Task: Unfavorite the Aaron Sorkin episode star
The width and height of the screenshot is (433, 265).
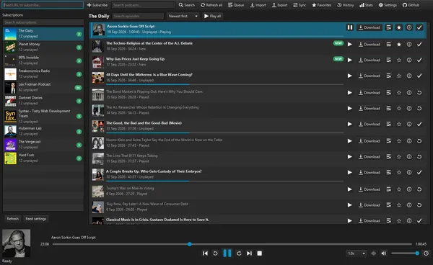Action: coord(399,27)
